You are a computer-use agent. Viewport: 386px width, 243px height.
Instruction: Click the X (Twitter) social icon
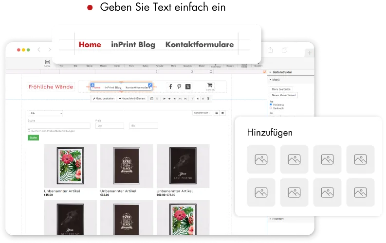coord(188,87)
